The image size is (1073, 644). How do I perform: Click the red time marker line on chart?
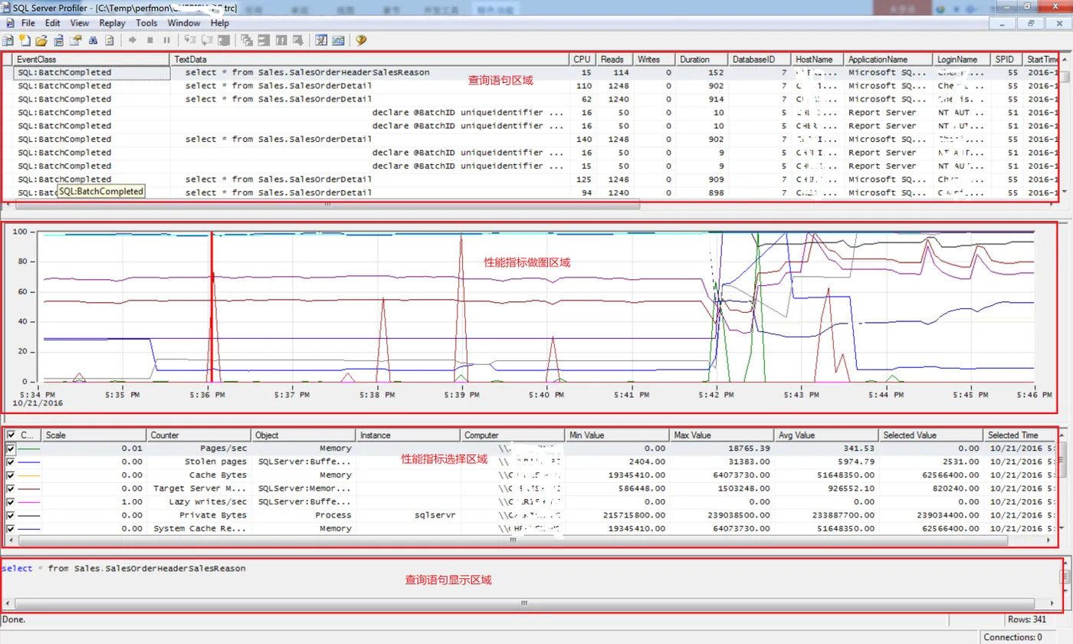211,307
